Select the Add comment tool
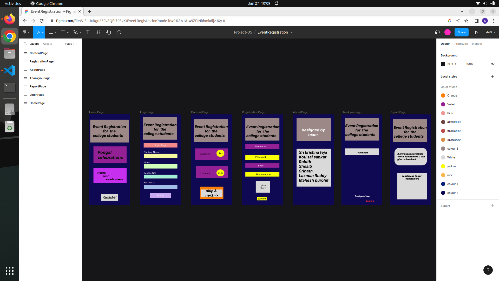Image resolution: width=499 pixels, height=281 pixels. point(119,32)
